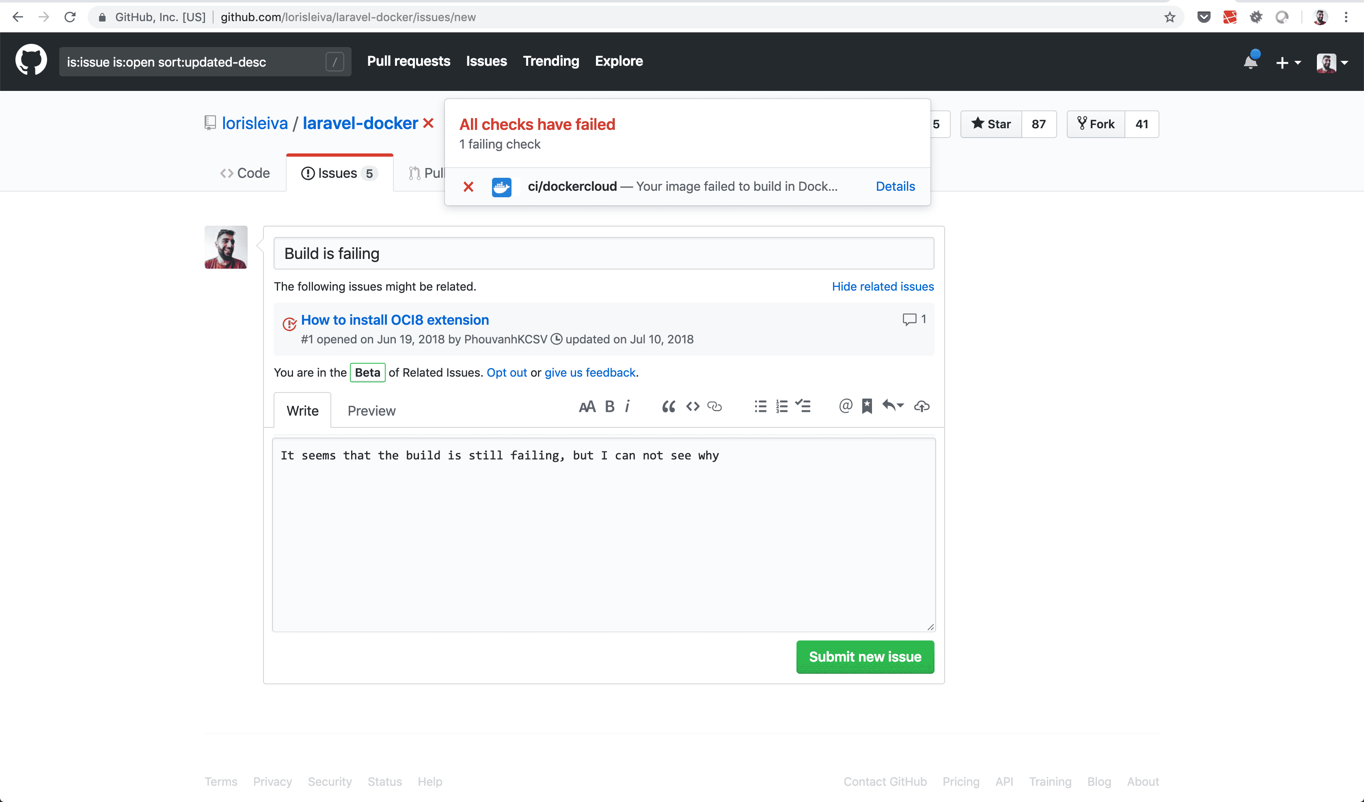Open the Trending page from top navigation
This screenshot has height=802, width=1364.
click(x=550, y=61)
